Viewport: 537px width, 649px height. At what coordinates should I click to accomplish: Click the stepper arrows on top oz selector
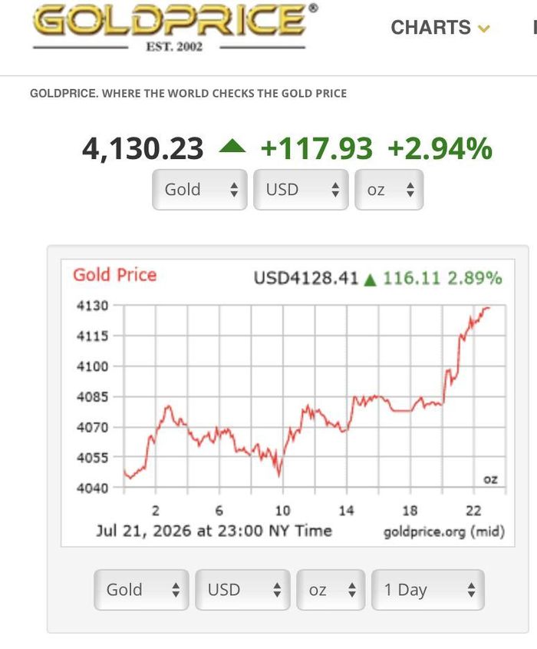[x=410, y=190]
